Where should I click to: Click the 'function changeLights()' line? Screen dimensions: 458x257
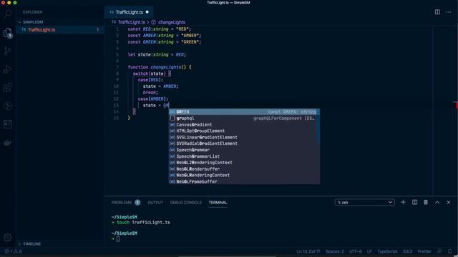point(160,67)
